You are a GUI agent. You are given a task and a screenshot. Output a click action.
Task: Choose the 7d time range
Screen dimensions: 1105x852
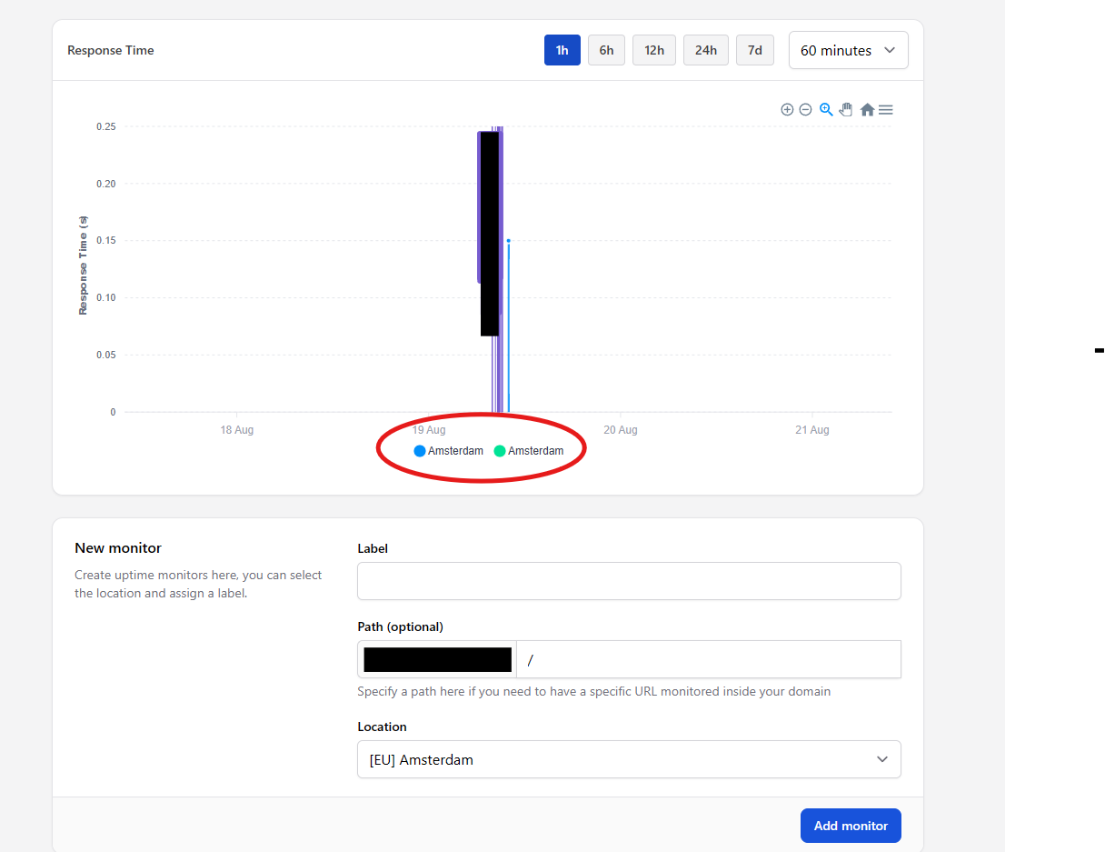(755, 50)
